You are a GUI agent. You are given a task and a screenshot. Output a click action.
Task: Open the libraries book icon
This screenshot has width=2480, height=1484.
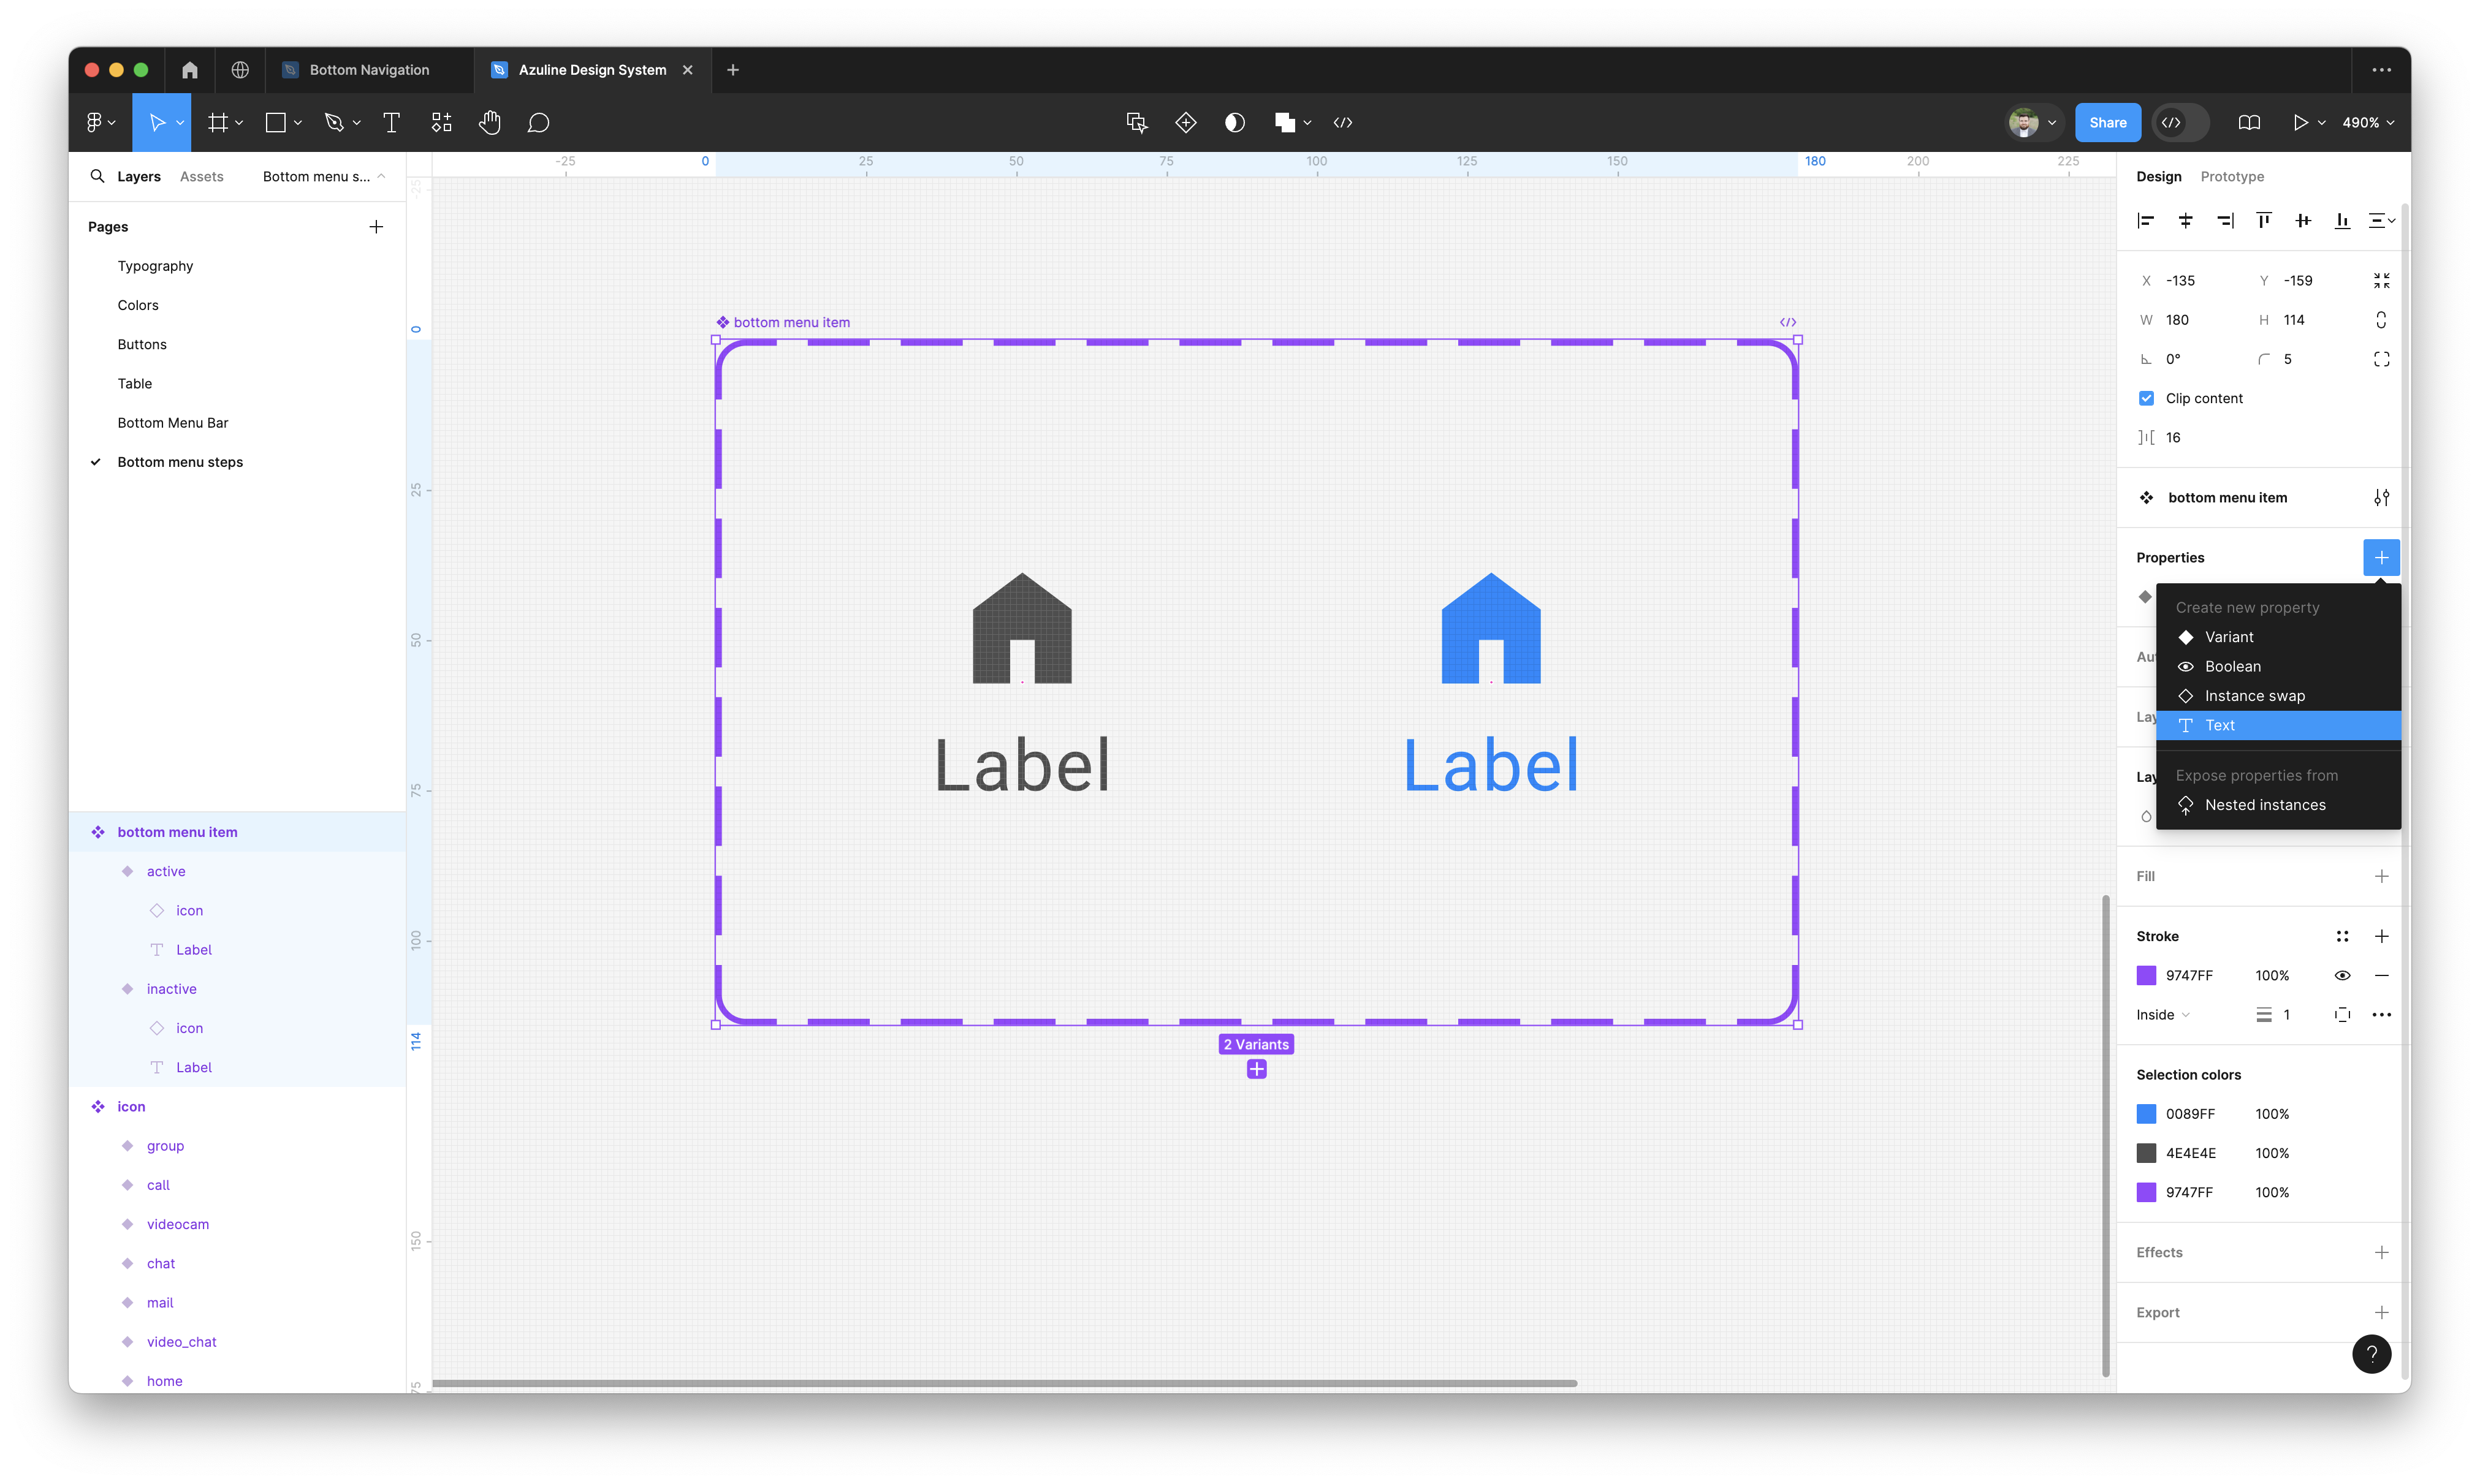pyautogui.click(x=2249, y=122)
